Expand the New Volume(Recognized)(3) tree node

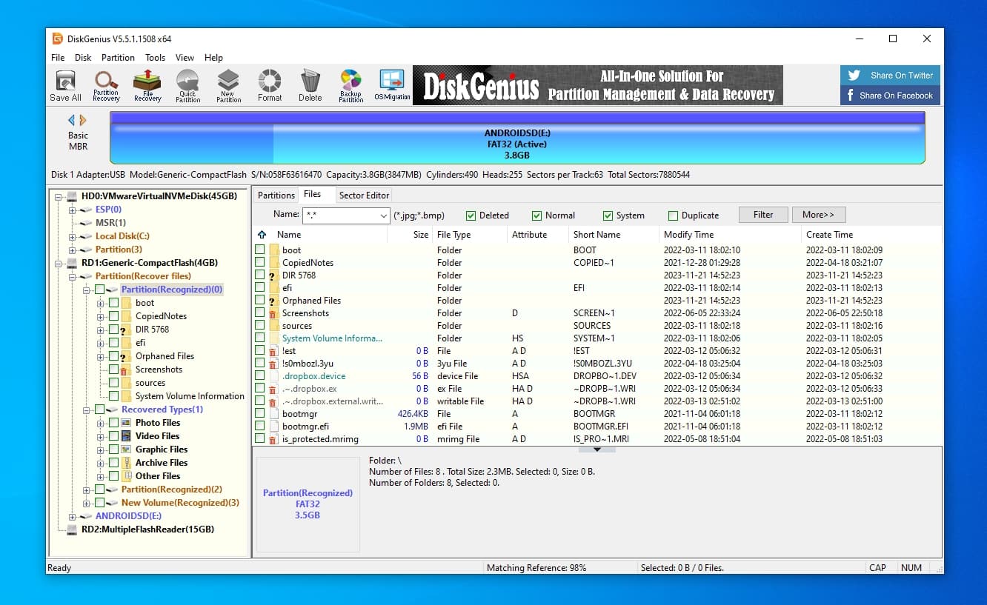click(x=86, y=503)
